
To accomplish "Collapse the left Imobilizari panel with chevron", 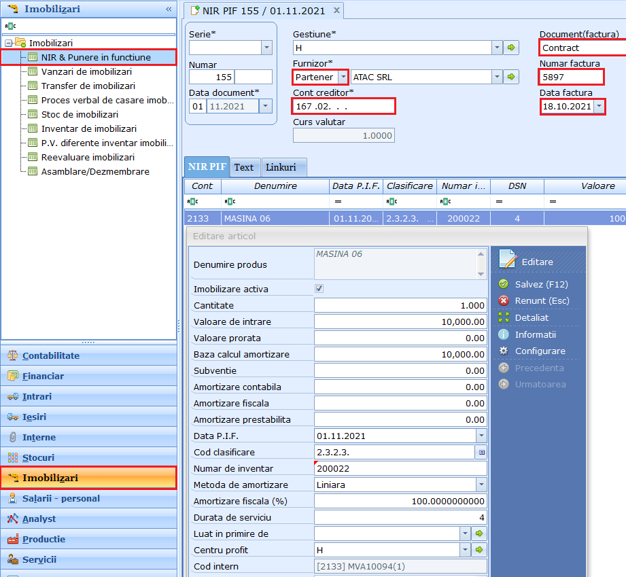I will pos(169,9).
